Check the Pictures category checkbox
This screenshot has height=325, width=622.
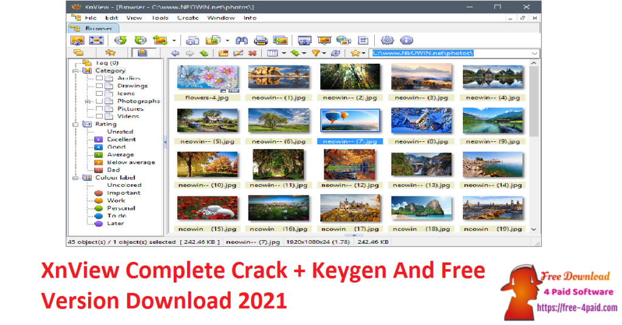99,109
